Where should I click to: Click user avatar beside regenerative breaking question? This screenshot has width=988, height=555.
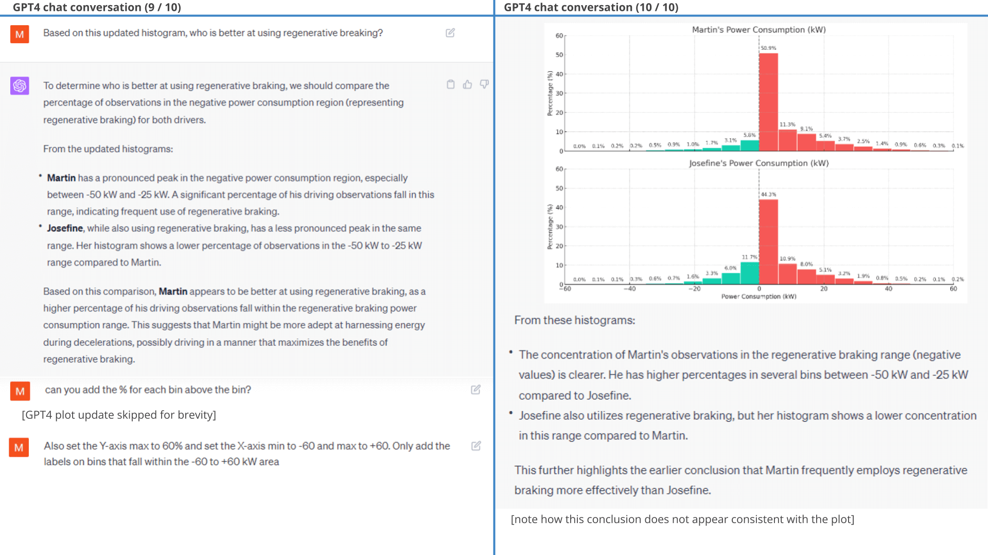[20, 34]
